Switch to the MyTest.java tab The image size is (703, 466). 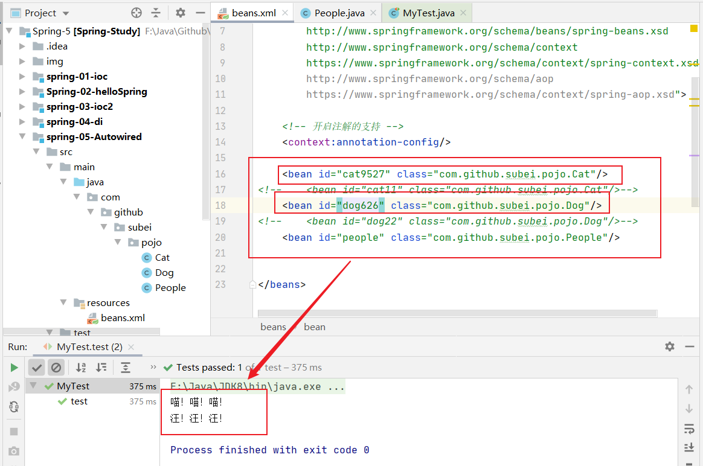[429, 13]
